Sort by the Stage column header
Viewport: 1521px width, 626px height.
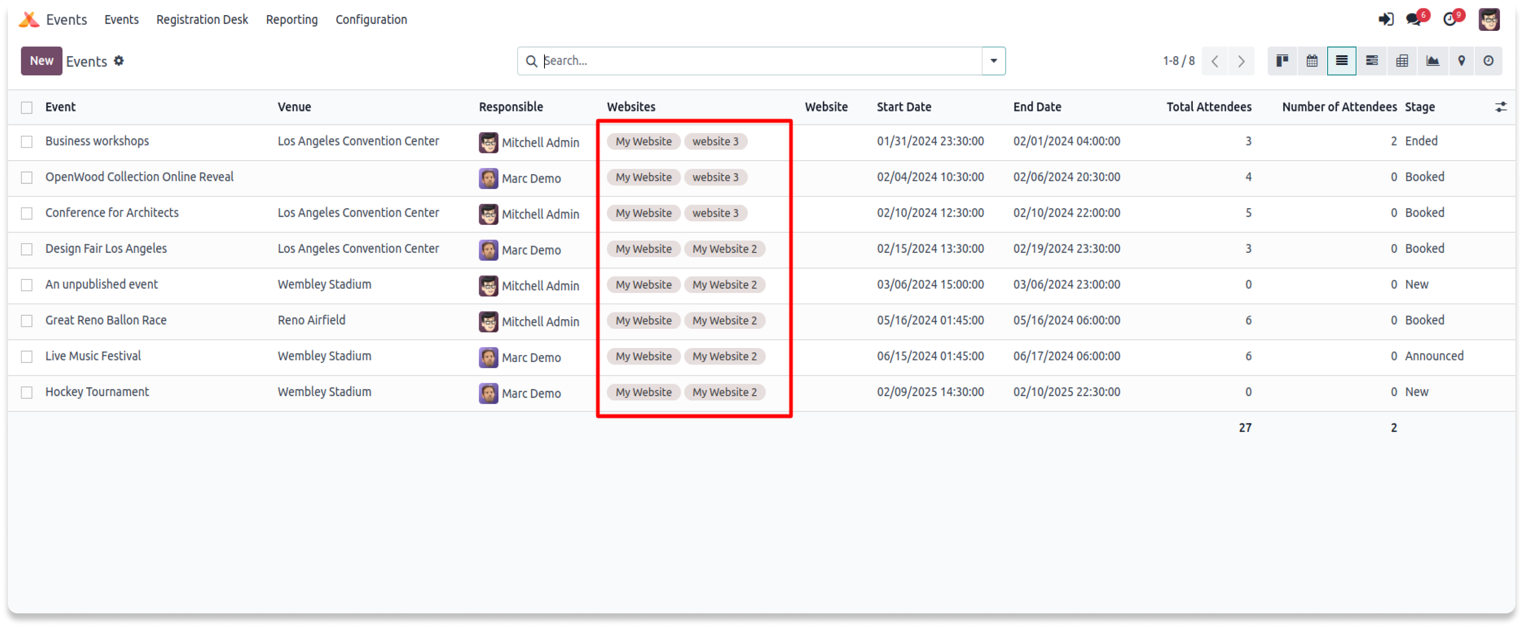[x=1419, y=107]
